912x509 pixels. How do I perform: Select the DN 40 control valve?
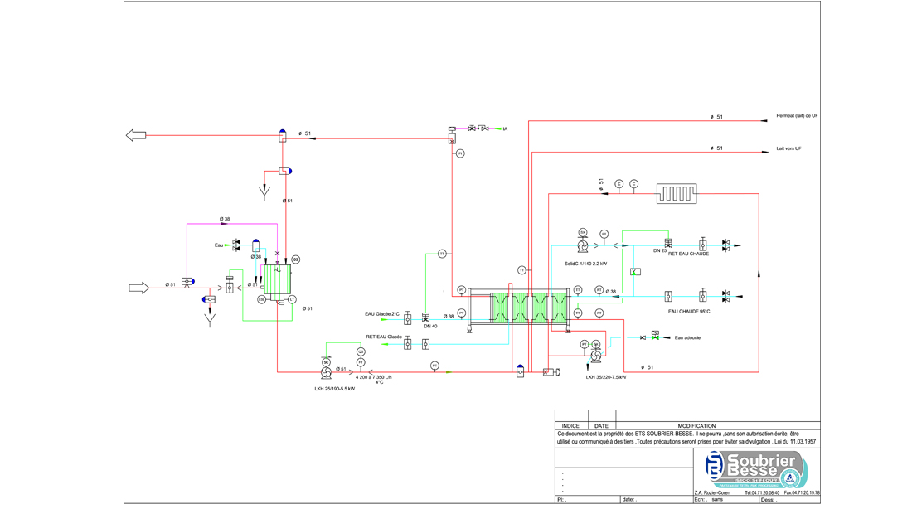click(x=426, y=318)
